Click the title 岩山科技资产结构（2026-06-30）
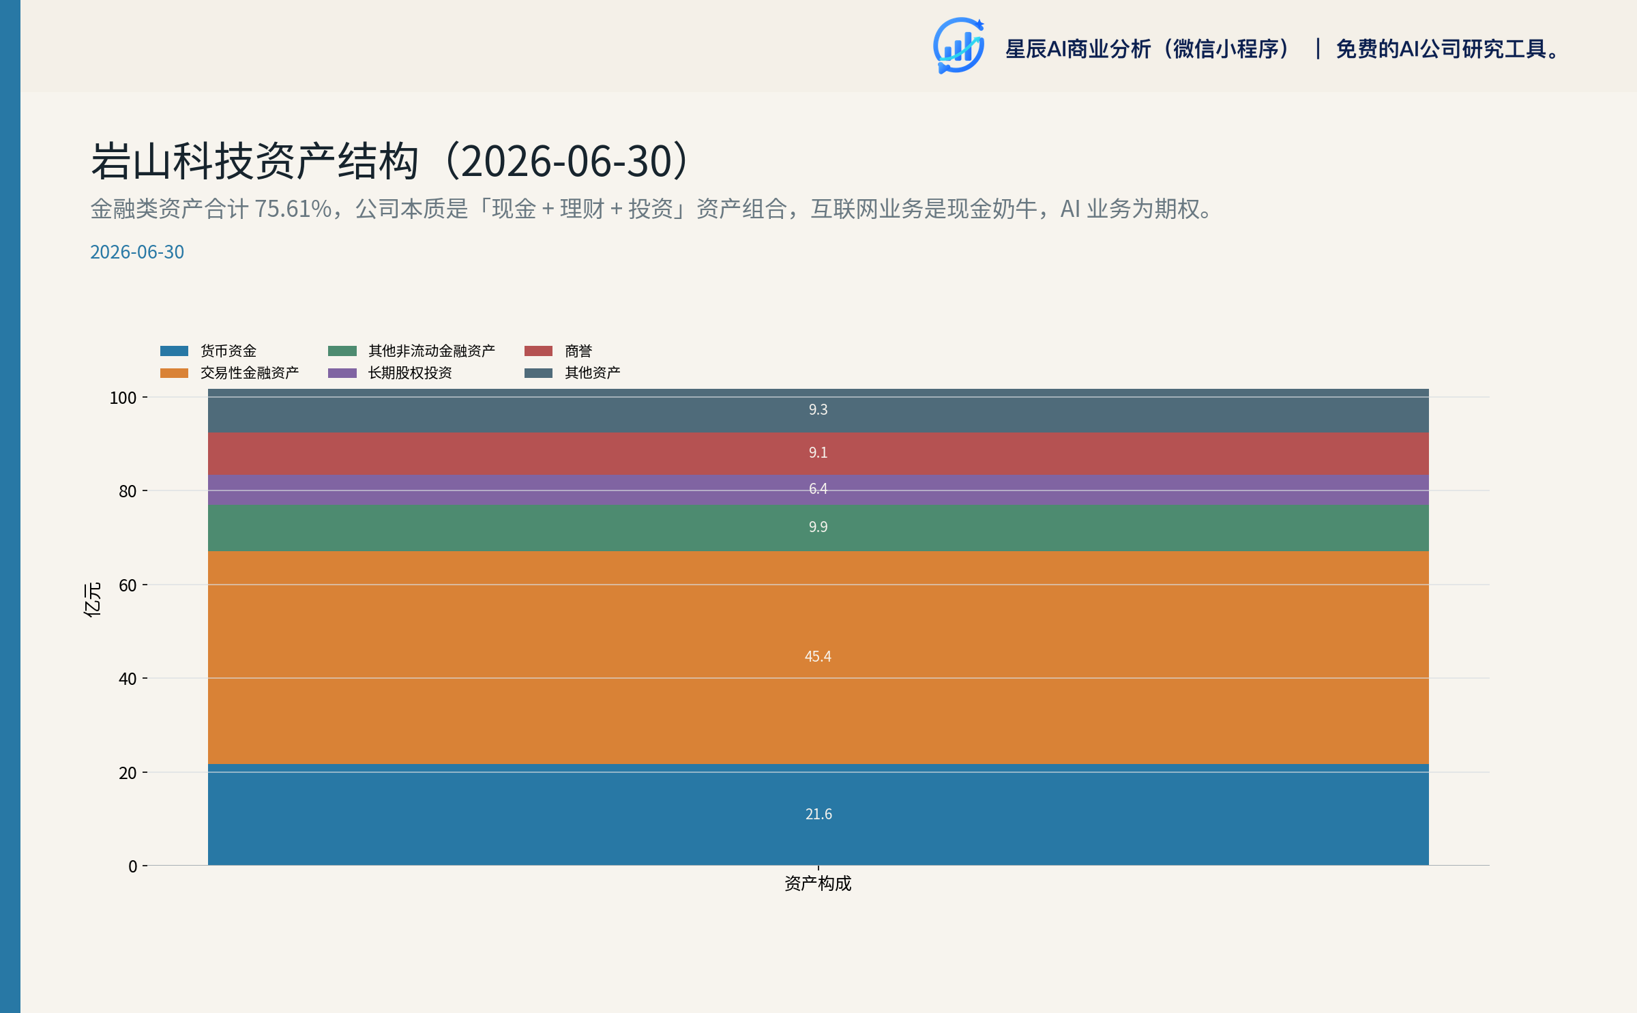 [x=392, y=161]
